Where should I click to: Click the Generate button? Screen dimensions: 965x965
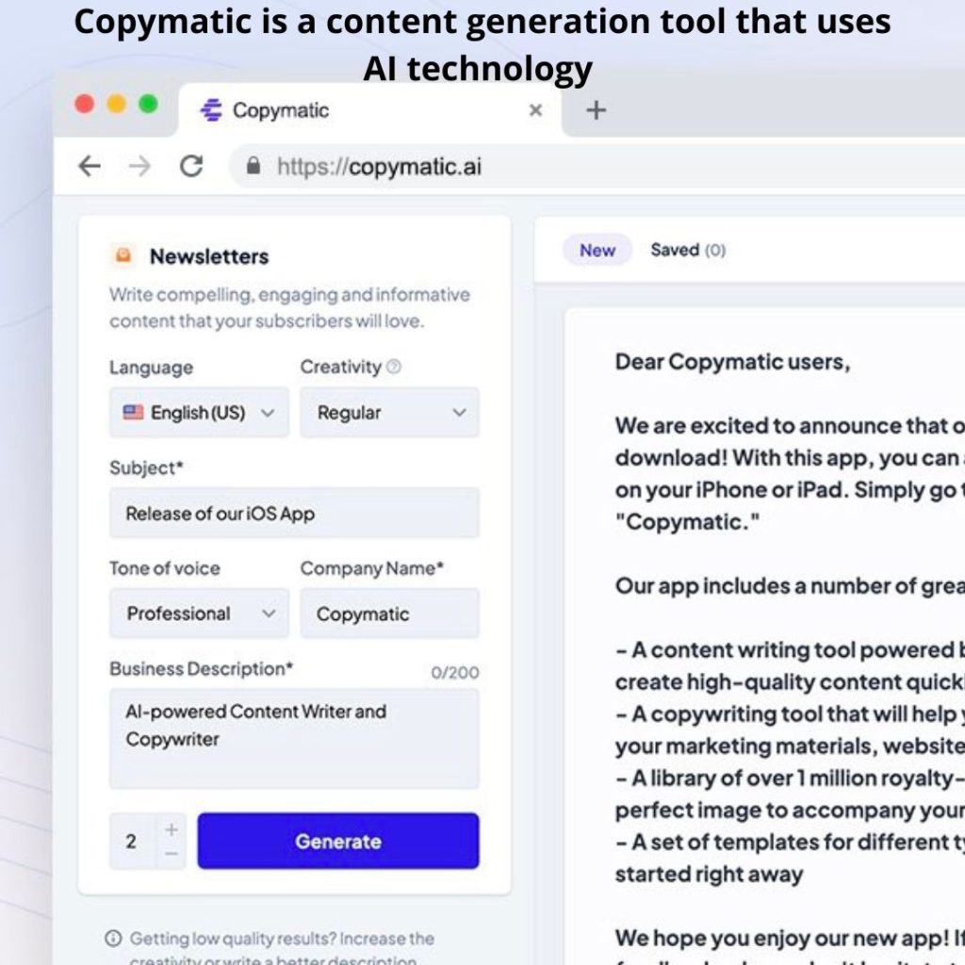(338, 841)
